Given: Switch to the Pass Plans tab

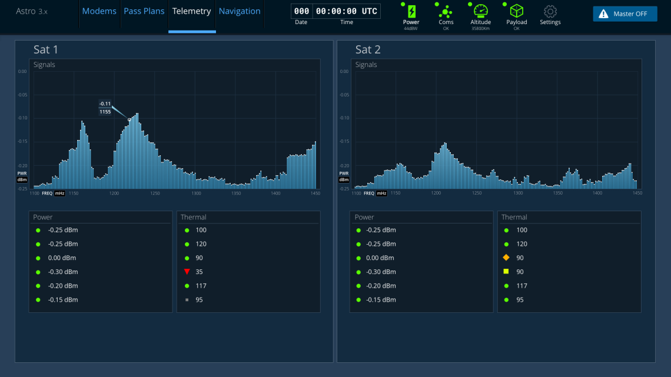Looking at the screenshot, I should 144,11.
